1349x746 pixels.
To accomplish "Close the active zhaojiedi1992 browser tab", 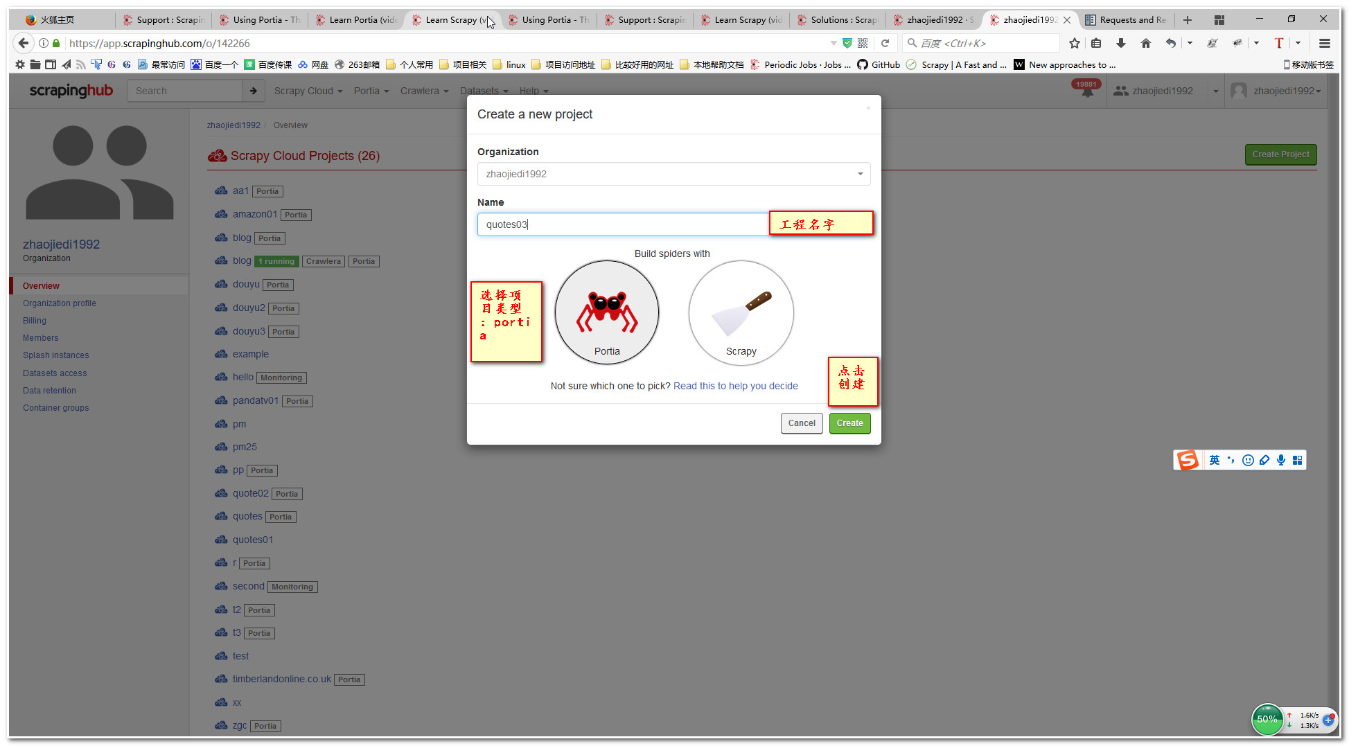I will (1067, 19).
